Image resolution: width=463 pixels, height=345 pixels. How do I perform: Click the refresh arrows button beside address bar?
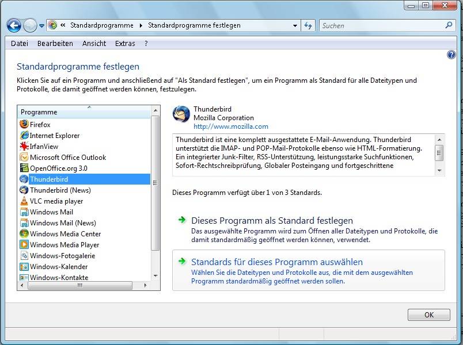tap(308, 26)
